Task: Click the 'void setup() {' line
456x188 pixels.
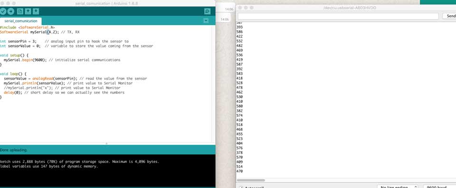Action: [x=14, y=55]
